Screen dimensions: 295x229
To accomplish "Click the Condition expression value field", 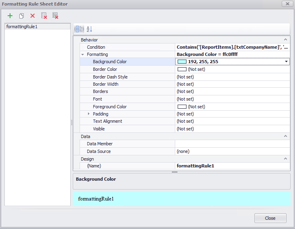I will [232, 47].
